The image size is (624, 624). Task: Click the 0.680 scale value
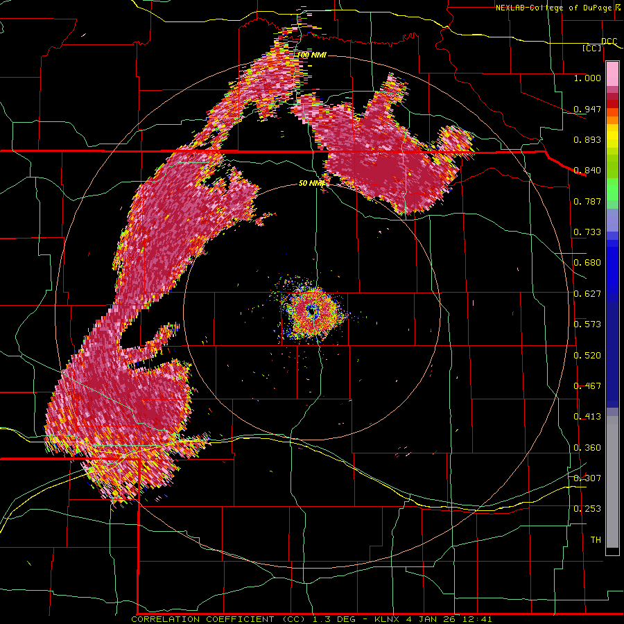tap(587, 263)
